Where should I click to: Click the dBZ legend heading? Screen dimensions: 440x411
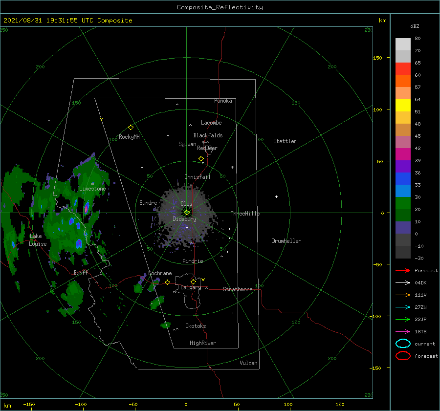tap(415, 26)
